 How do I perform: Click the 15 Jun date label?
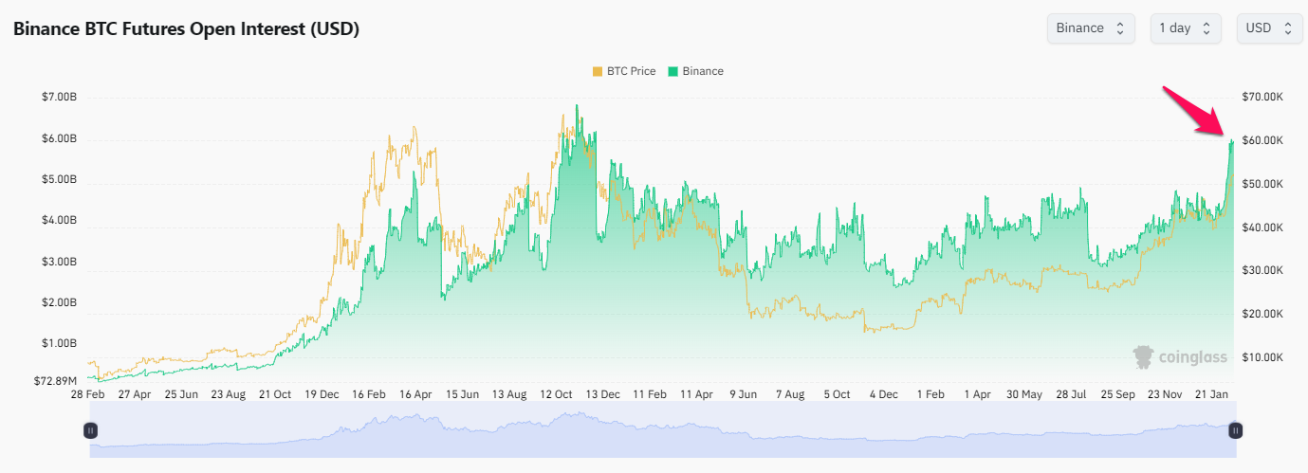tap(463, 393)
